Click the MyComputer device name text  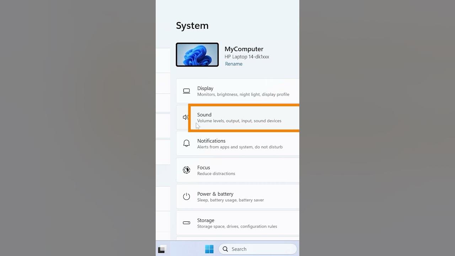tap(244, 49)
